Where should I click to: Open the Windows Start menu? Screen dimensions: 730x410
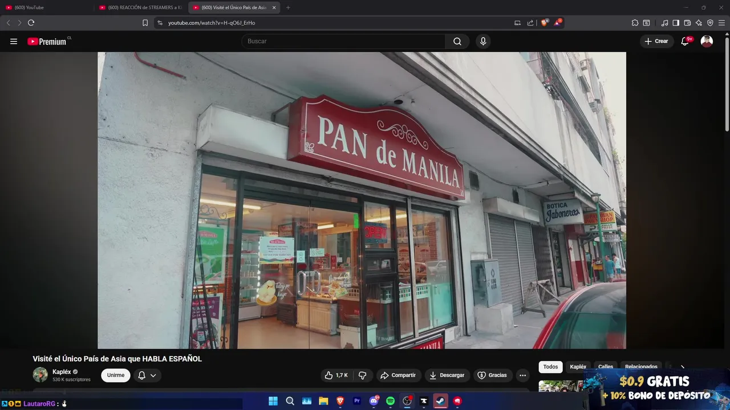273,401
